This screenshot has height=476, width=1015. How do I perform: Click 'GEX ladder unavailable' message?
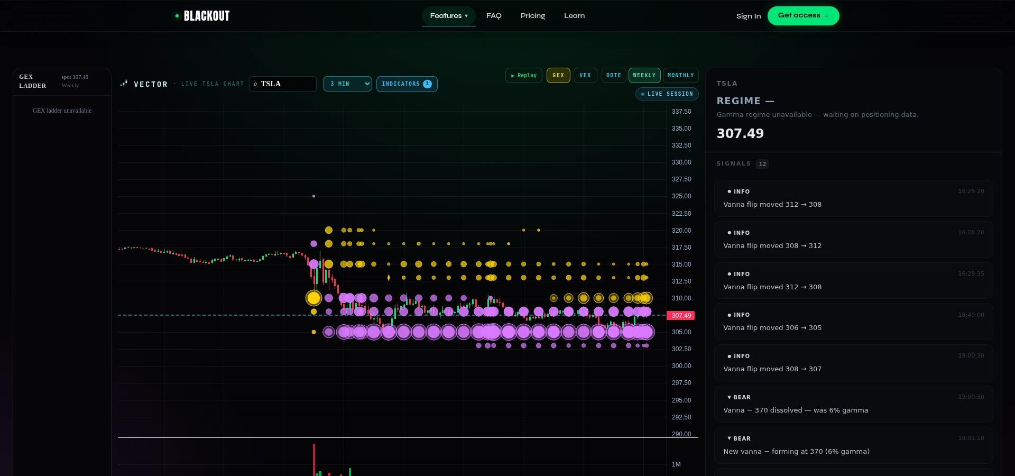pyautogui.click(x=62, y=111)
